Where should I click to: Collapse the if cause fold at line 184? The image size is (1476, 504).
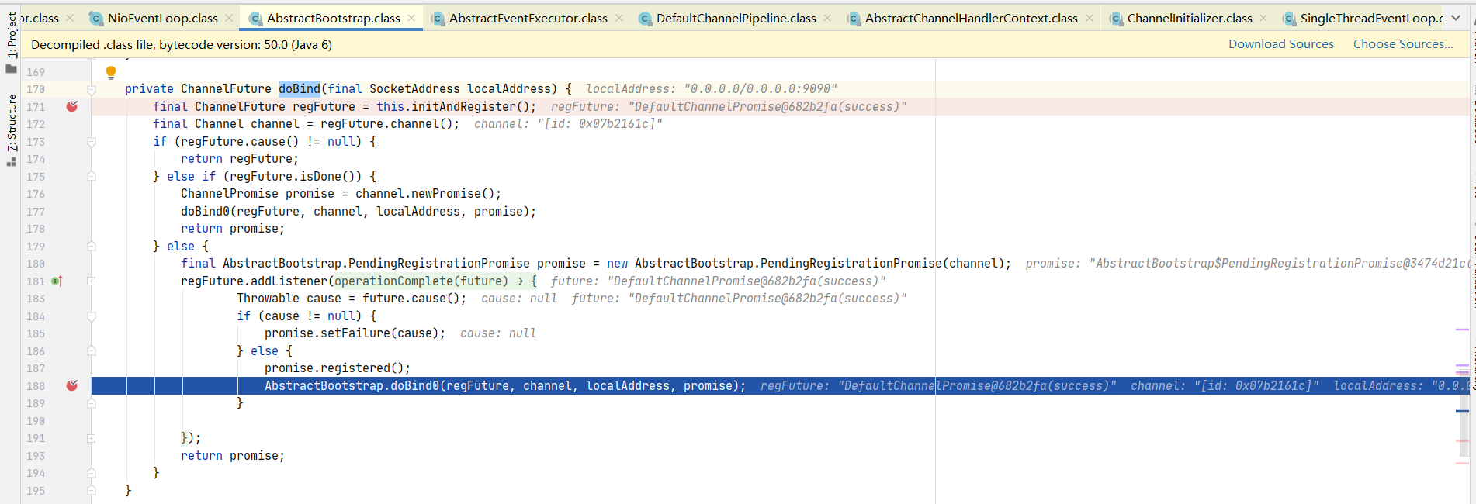tap(92, 316)
